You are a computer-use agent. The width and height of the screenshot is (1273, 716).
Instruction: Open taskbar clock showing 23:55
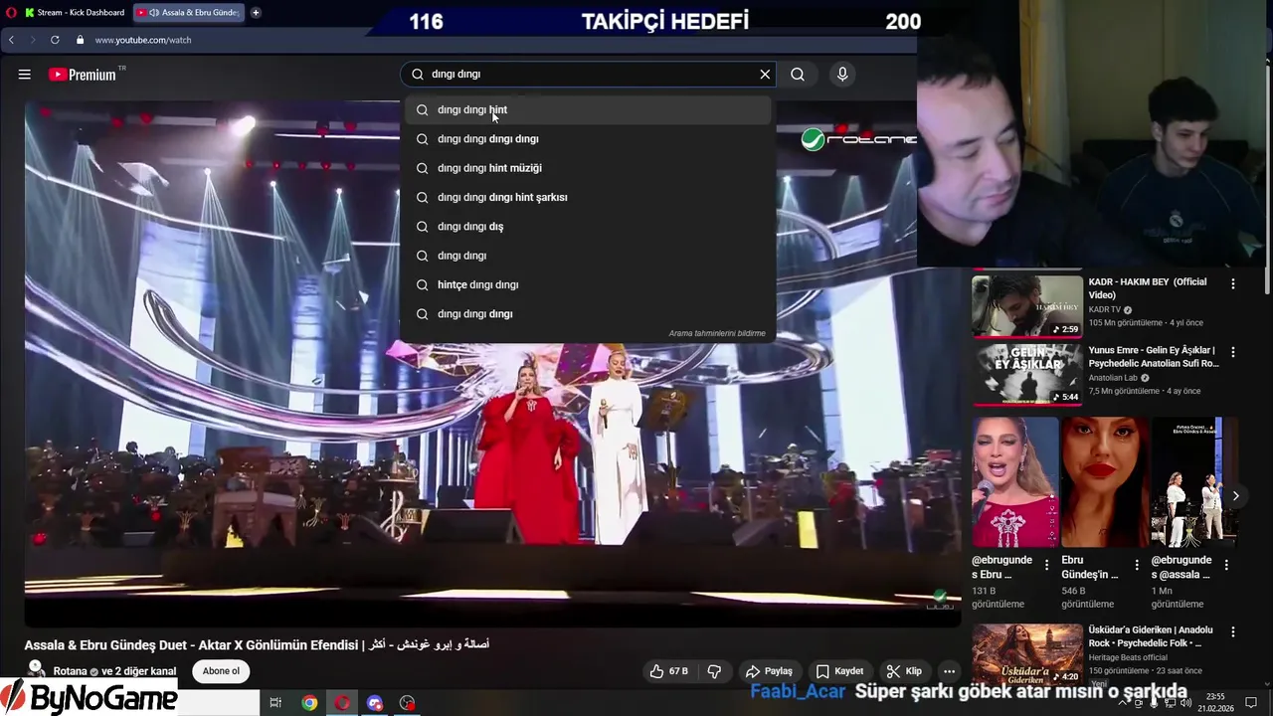pyautogui.click(x=1215, y=703)
